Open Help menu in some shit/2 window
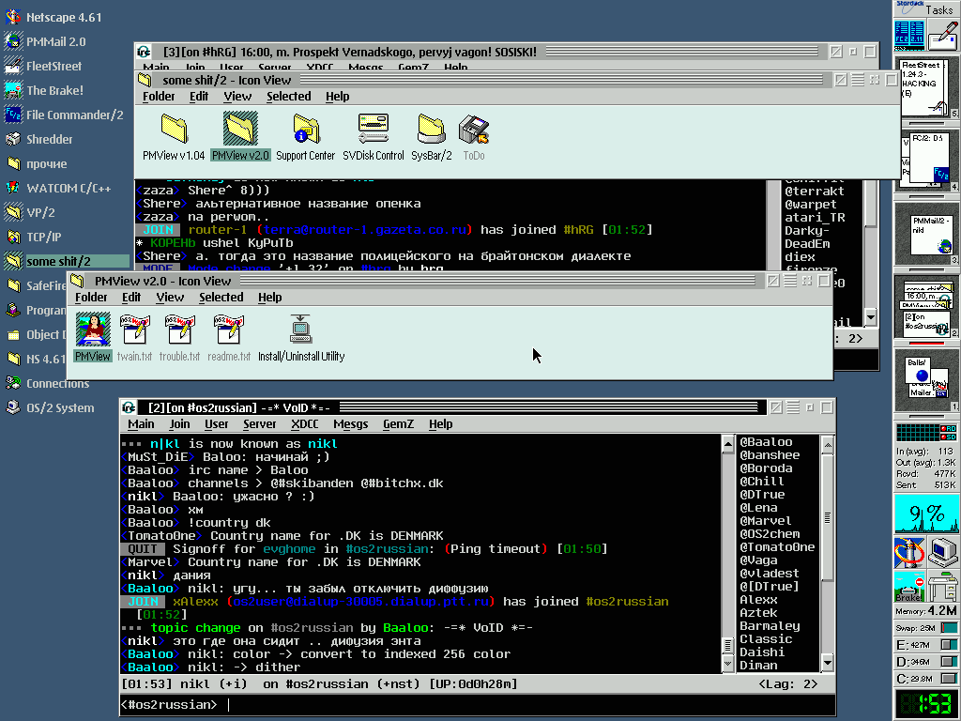This screenshot has width=961, height=721. coord(337,97)
